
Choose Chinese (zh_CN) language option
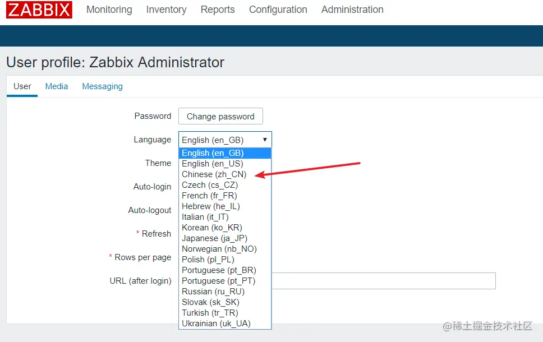point(225,174)
